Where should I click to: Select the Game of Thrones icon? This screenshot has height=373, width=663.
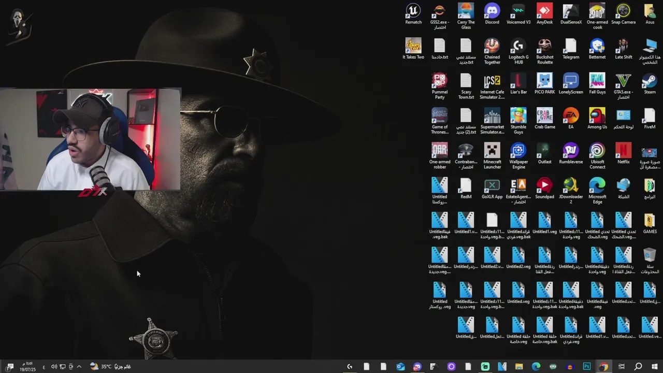(440, 121)
